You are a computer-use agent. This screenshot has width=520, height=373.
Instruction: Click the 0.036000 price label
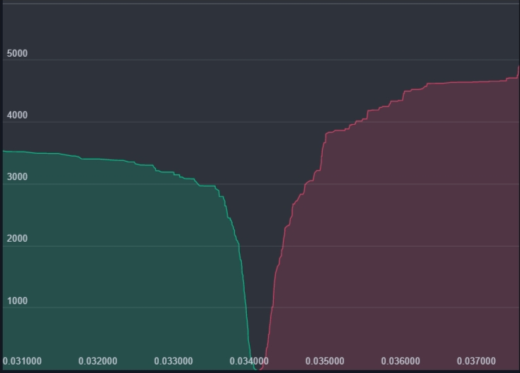[x=401, y=361]
